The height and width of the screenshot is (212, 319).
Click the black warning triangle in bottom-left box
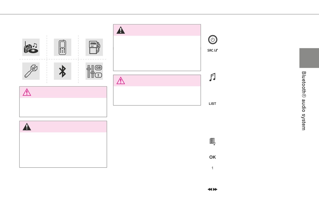(x=27, y=127)
